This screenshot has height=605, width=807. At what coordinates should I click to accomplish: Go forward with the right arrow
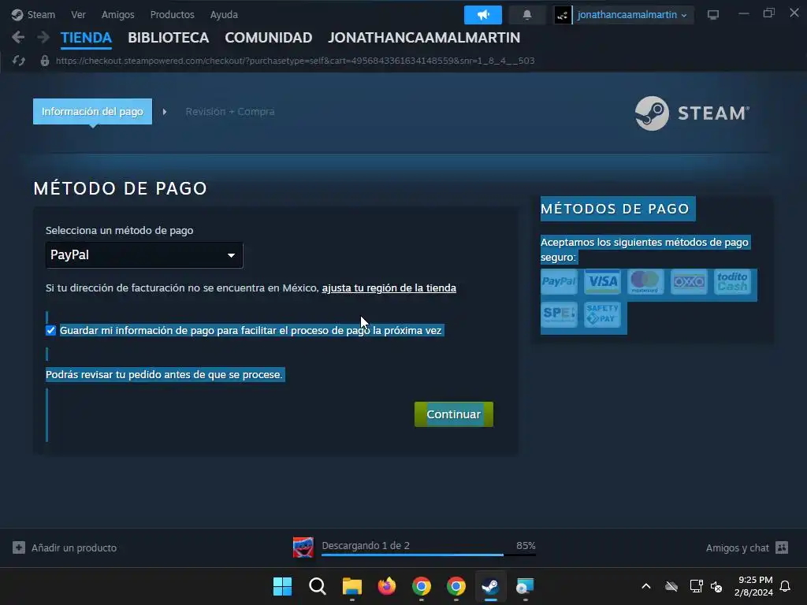point(43,37)
